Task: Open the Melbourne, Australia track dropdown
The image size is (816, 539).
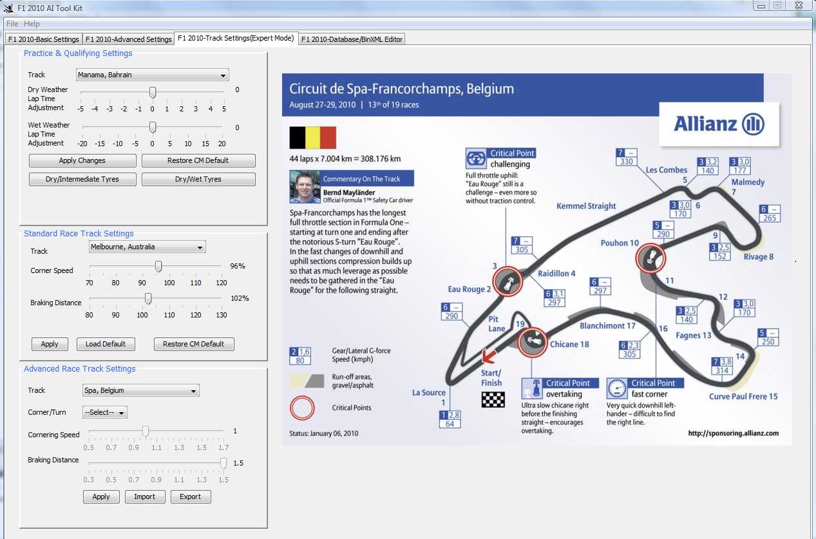Action: click(x=147, y=247)
